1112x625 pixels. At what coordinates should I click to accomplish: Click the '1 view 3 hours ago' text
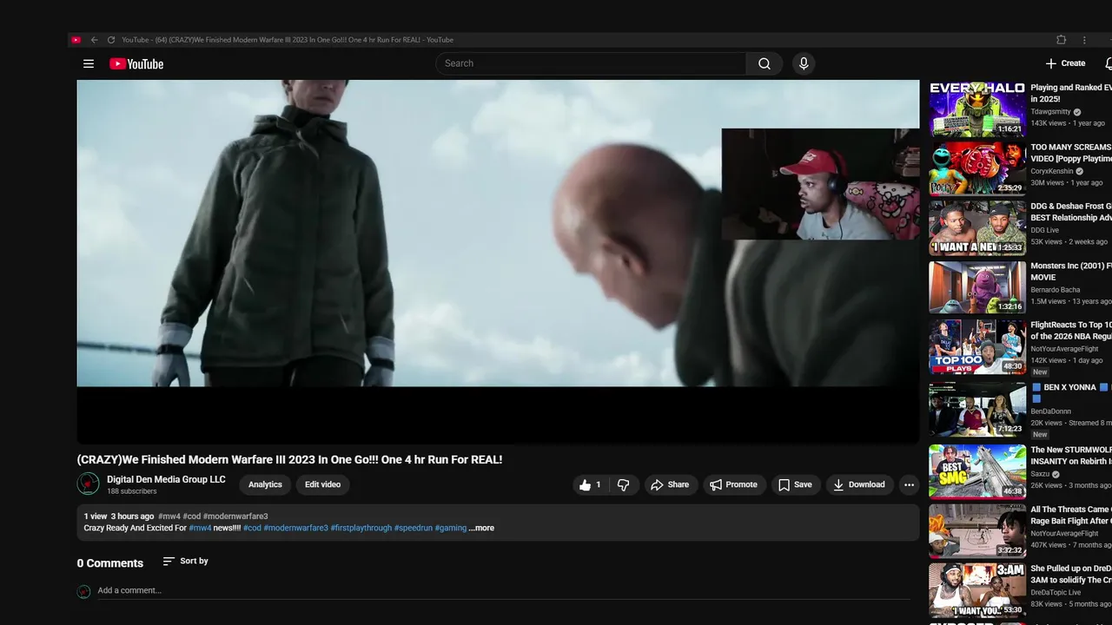119,516
